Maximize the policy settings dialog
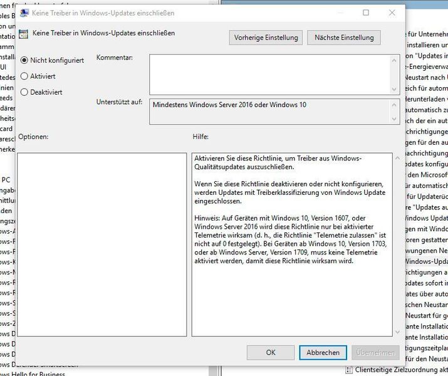This screenshot has height=376, width=448. 366,13
